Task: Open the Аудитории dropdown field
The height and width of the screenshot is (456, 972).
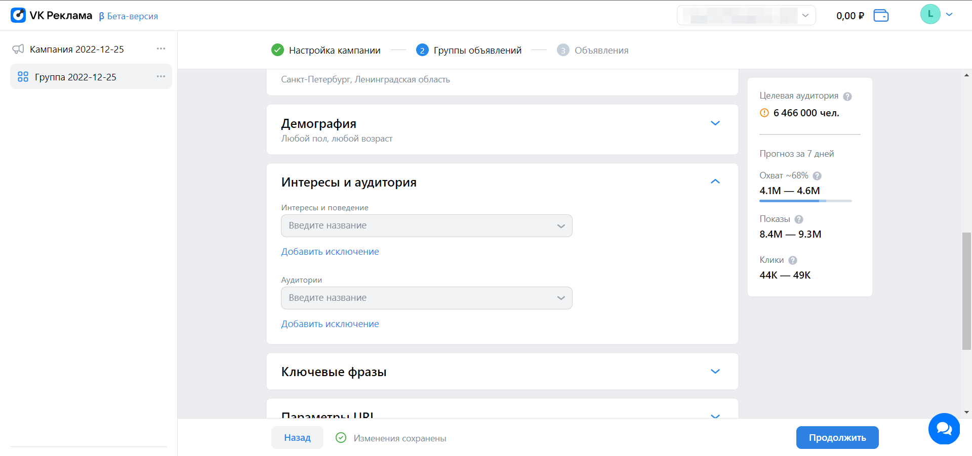Action: click(426, 298)
